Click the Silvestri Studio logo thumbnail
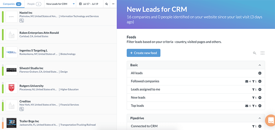 coord(12,70)
